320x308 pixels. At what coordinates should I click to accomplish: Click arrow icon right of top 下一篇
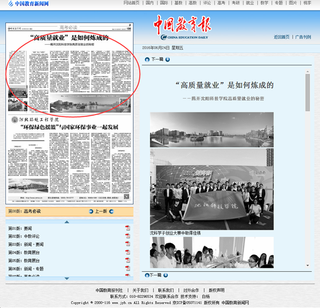pyautogui.click(x=167, y=59)
